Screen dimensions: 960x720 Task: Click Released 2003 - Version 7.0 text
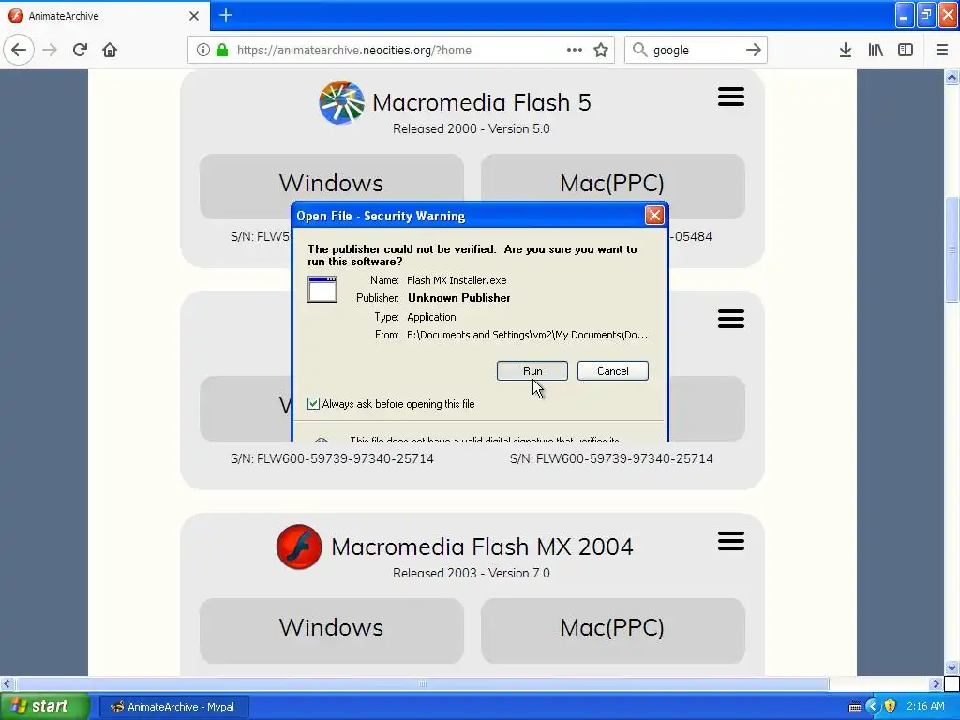click(x=472, y=573)
